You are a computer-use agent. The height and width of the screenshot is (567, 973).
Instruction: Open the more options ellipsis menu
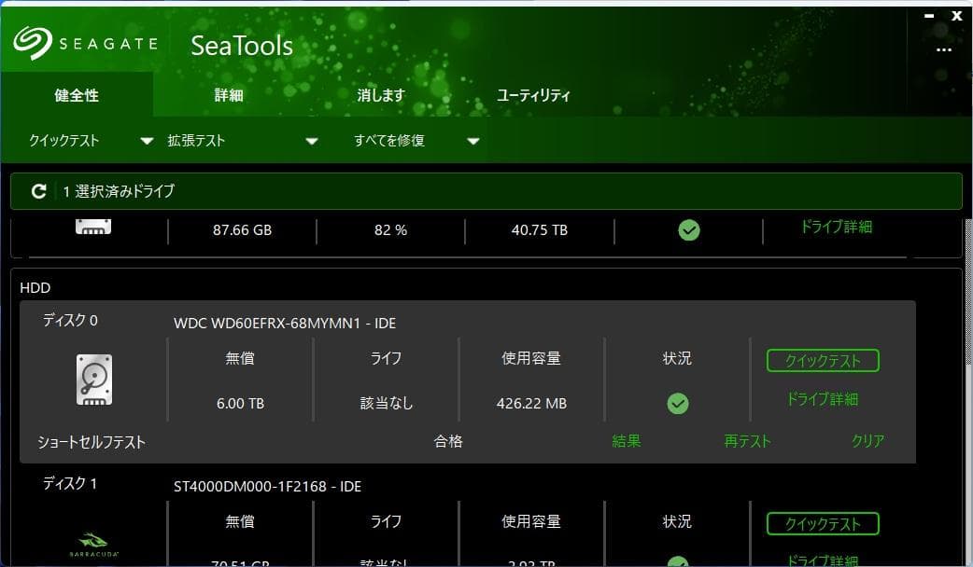(x=943, y=50)
